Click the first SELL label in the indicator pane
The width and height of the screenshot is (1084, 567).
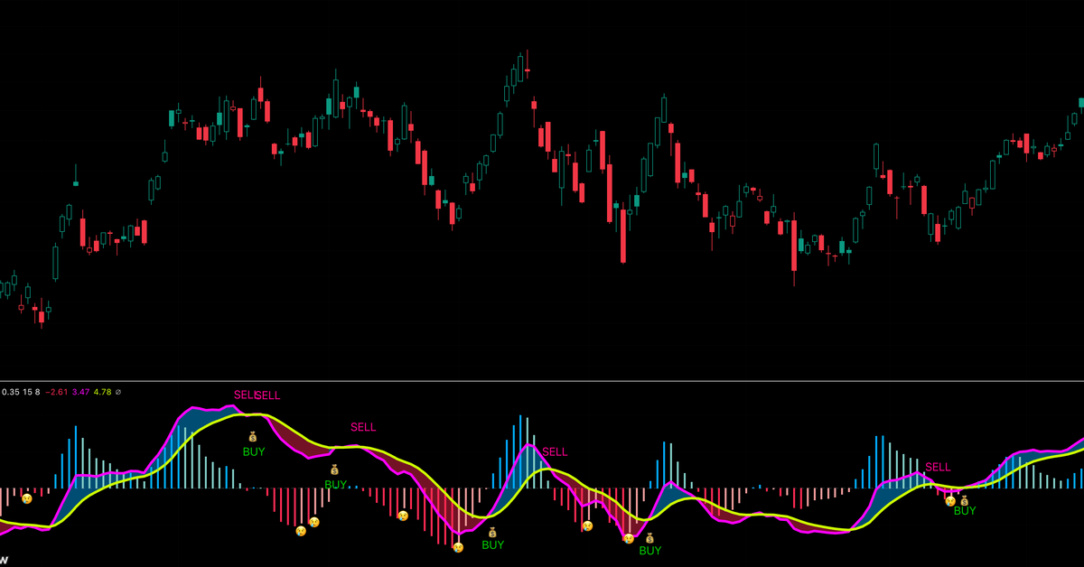click(246, 395)
